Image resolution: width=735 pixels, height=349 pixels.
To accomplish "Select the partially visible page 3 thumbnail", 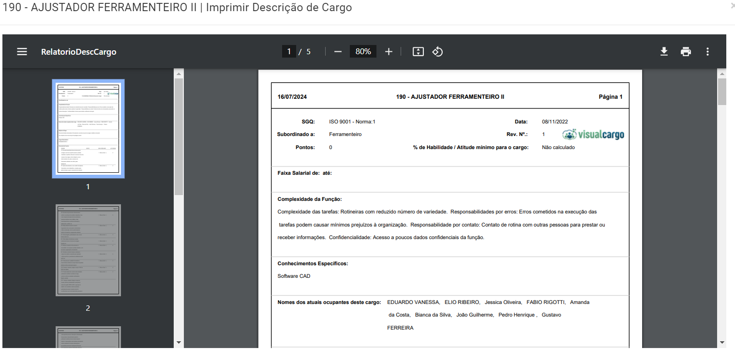I will 88,337.
